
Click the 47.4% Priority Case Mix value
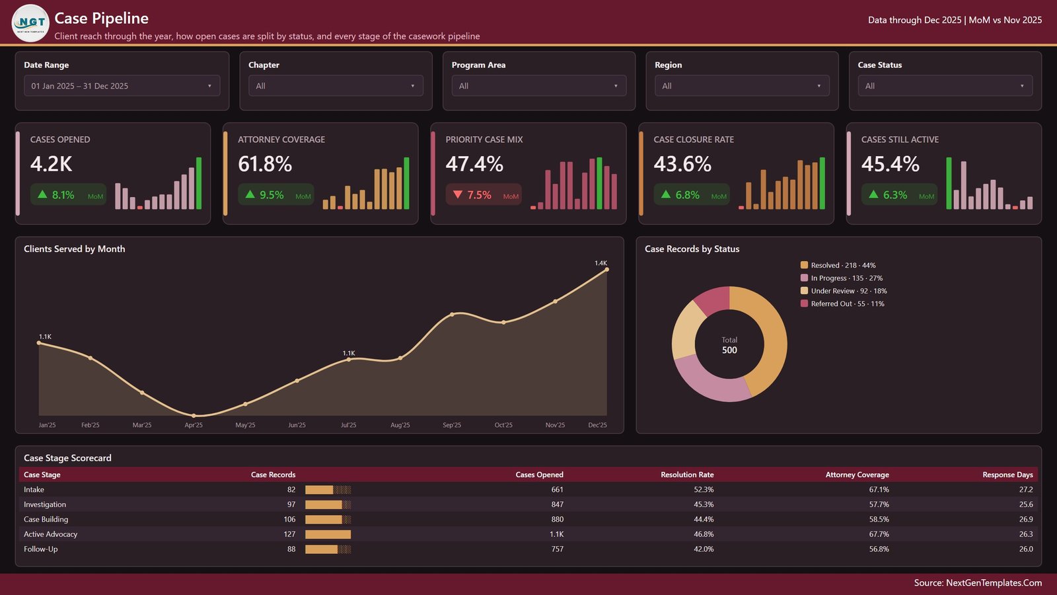474,164
